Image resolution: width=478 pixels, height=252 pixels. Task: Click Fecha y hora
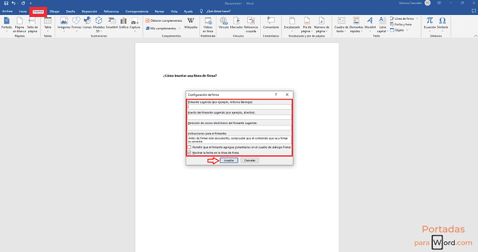coord(401,25)
